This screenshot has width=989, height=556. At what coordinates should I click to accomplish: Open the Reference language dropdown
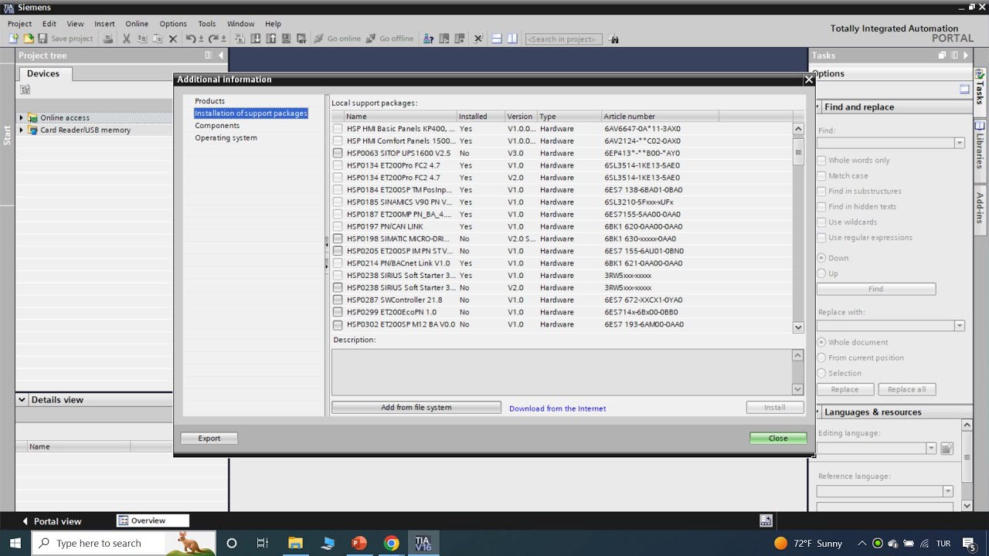948,492
